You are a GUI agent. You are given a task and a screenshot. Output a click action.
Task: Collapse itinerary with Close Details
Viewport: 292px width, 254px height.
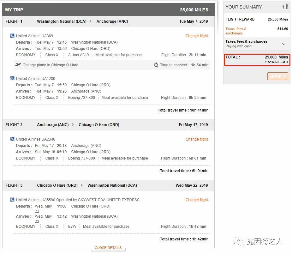(x=108, y=248)
